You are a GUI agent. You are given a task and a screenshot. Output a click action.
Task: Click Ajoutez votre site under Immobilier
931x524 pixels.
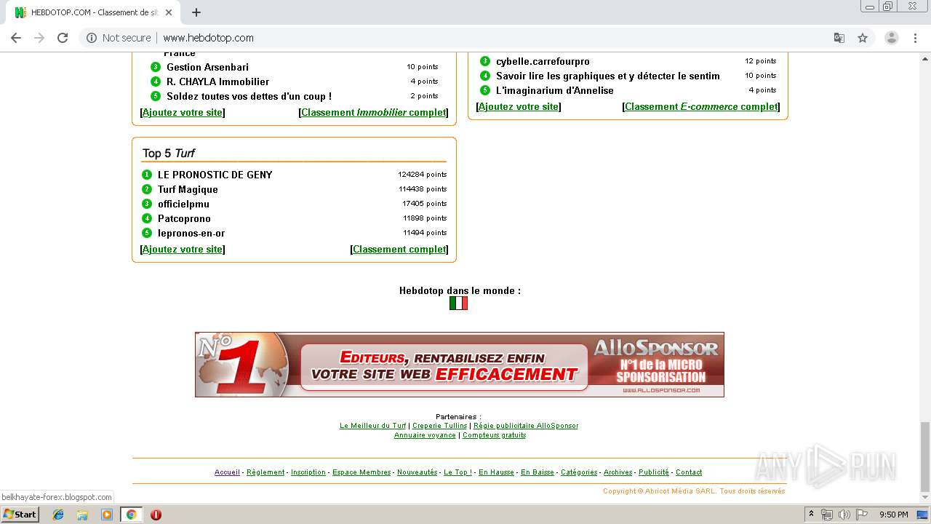click(x=183, y=112)
